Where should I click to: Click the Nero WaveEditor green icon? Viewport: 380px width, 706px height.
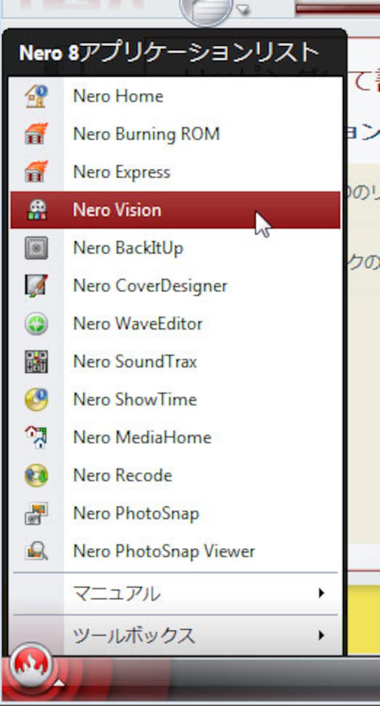36,324
